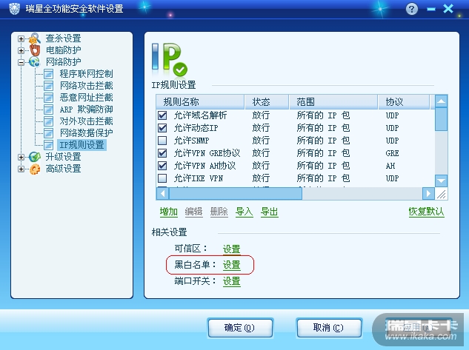Click the 编辑 link

(x=194, y=212)
